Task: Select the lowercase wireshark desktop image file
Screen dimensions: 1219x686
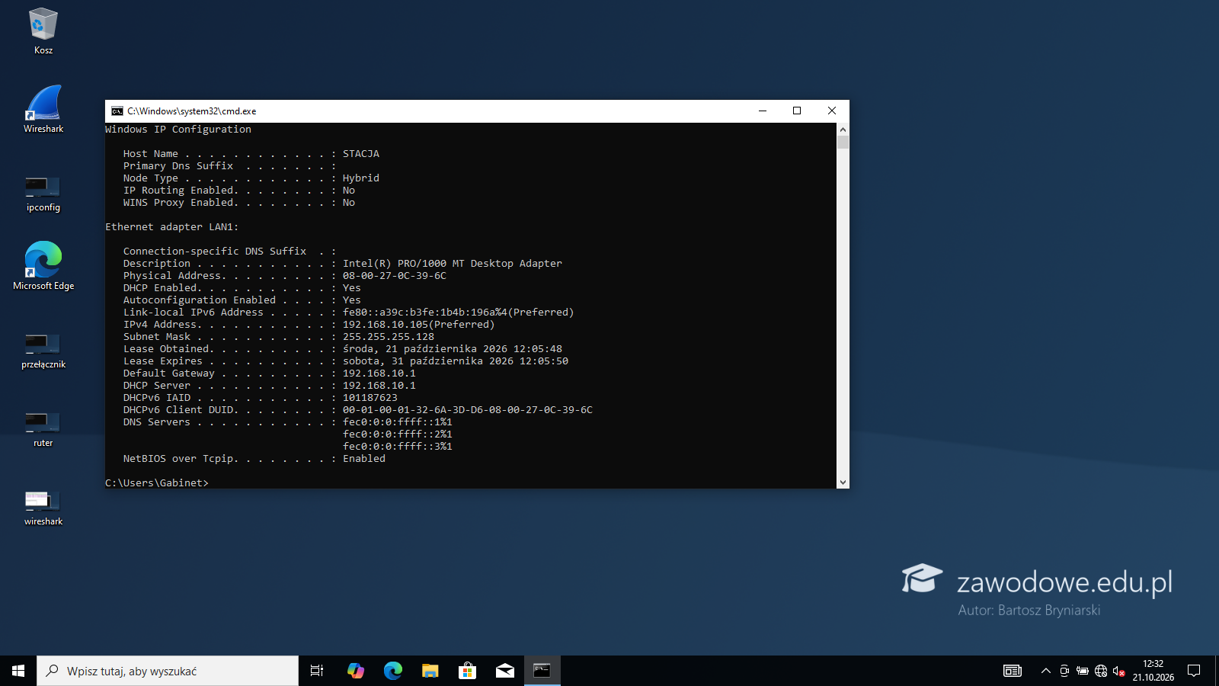Action: [43, 508]
